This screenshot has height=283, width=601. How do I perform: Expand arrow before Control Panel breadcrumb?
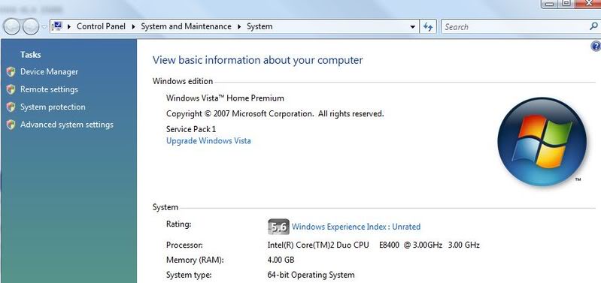pos(69,27)
